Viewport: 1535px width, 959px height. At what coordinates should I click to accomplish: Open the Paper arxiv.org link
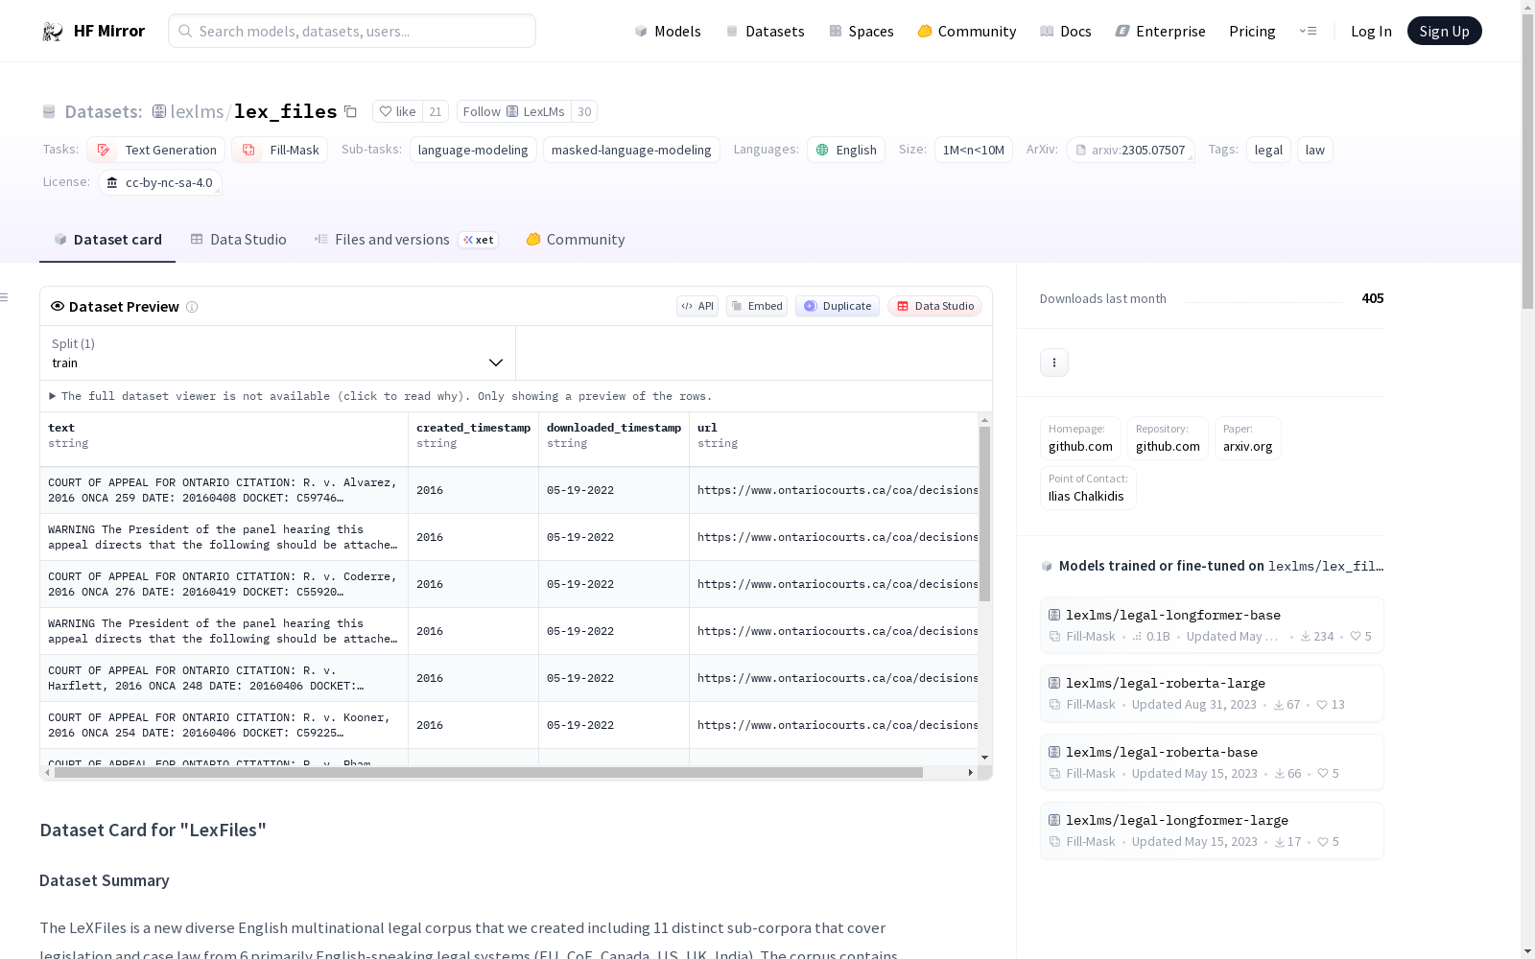1247,438
